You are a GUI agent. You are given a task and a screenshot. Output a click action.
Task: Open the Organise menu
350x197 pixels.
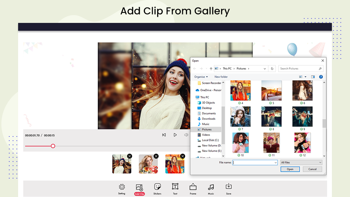click(201, 77)
